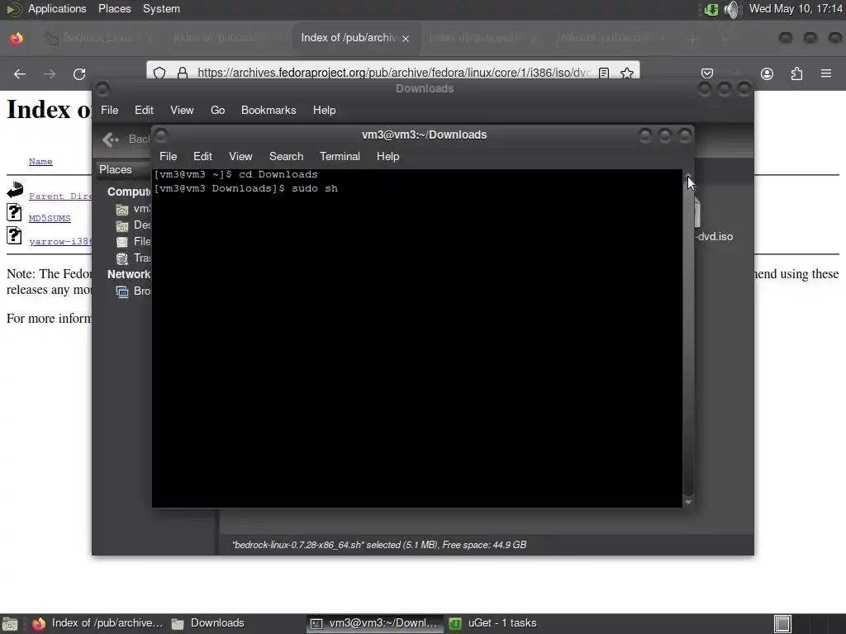Close the Index of /pub/archive tab
This screenshot has height=634, width=846.
tap(406, 38)
